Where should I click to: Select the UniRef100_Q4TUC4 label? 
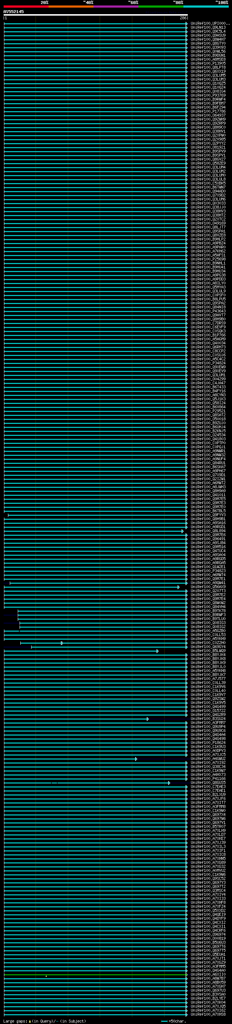click(208, 551)
